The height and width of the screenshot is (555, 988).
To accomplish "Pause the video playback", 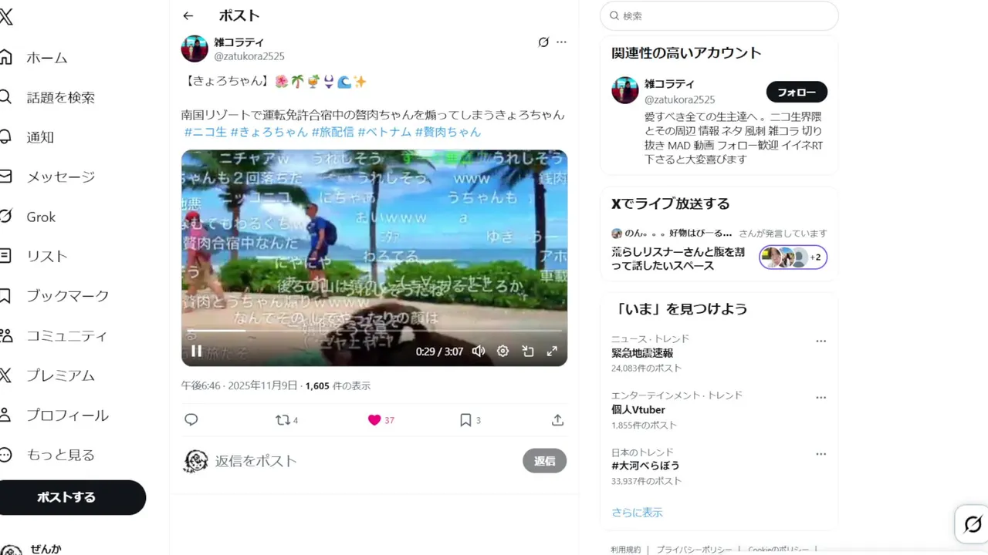I will pos(196,351).
